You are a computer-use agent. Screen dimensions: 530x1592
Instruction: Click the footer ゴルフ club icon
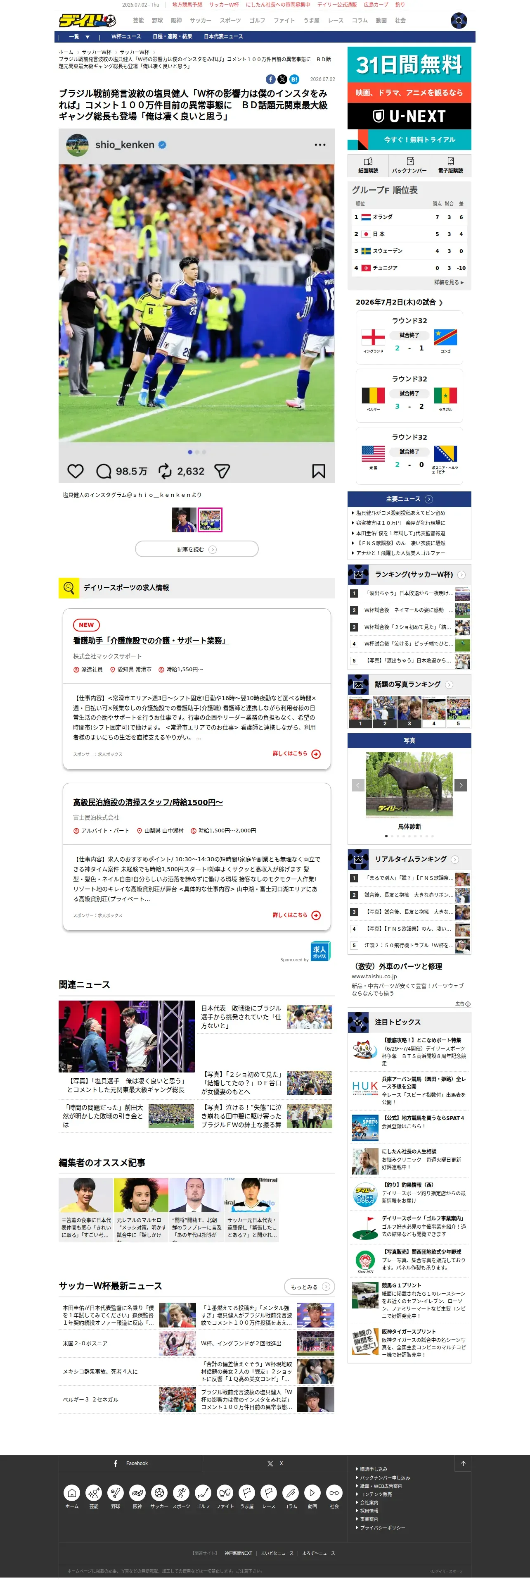(x=203, y=1492)
